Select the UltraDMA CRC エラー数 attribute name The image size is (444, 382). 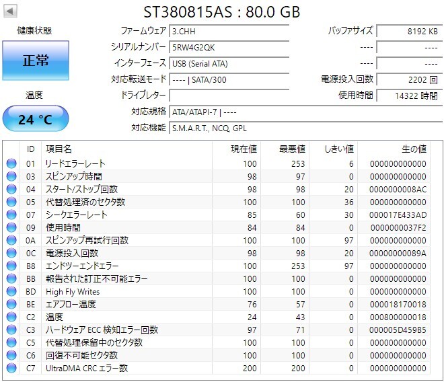[87, 368]
